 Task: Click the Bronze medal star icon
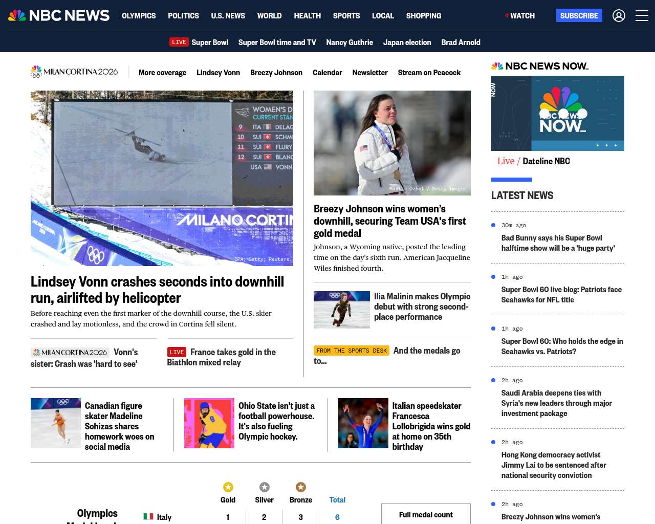301,487
